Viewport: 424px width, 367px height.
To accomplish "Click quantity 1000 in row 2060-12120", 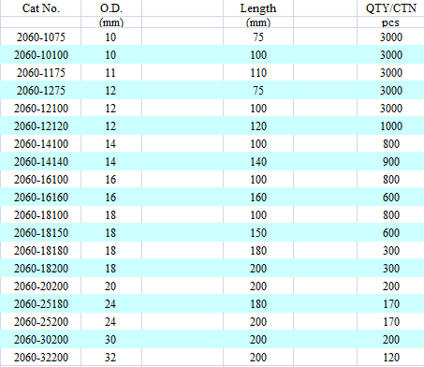I will click(x=391, y=126).
